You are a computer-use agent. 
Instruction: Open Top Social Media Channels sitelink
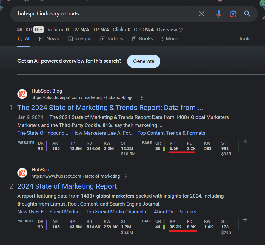tap(118, 212)
